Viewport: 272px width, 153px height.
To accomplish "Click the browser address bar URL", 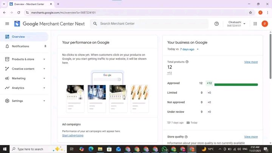I will [63, 12].
